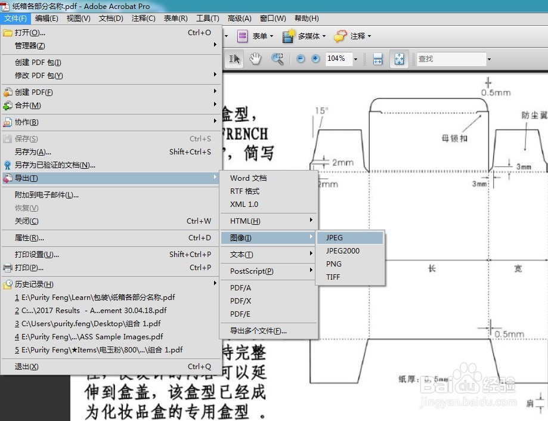Open the 多媒体 multimedia toolbar icon
This screenshot has height=421, width=548.
click(289, 36)
